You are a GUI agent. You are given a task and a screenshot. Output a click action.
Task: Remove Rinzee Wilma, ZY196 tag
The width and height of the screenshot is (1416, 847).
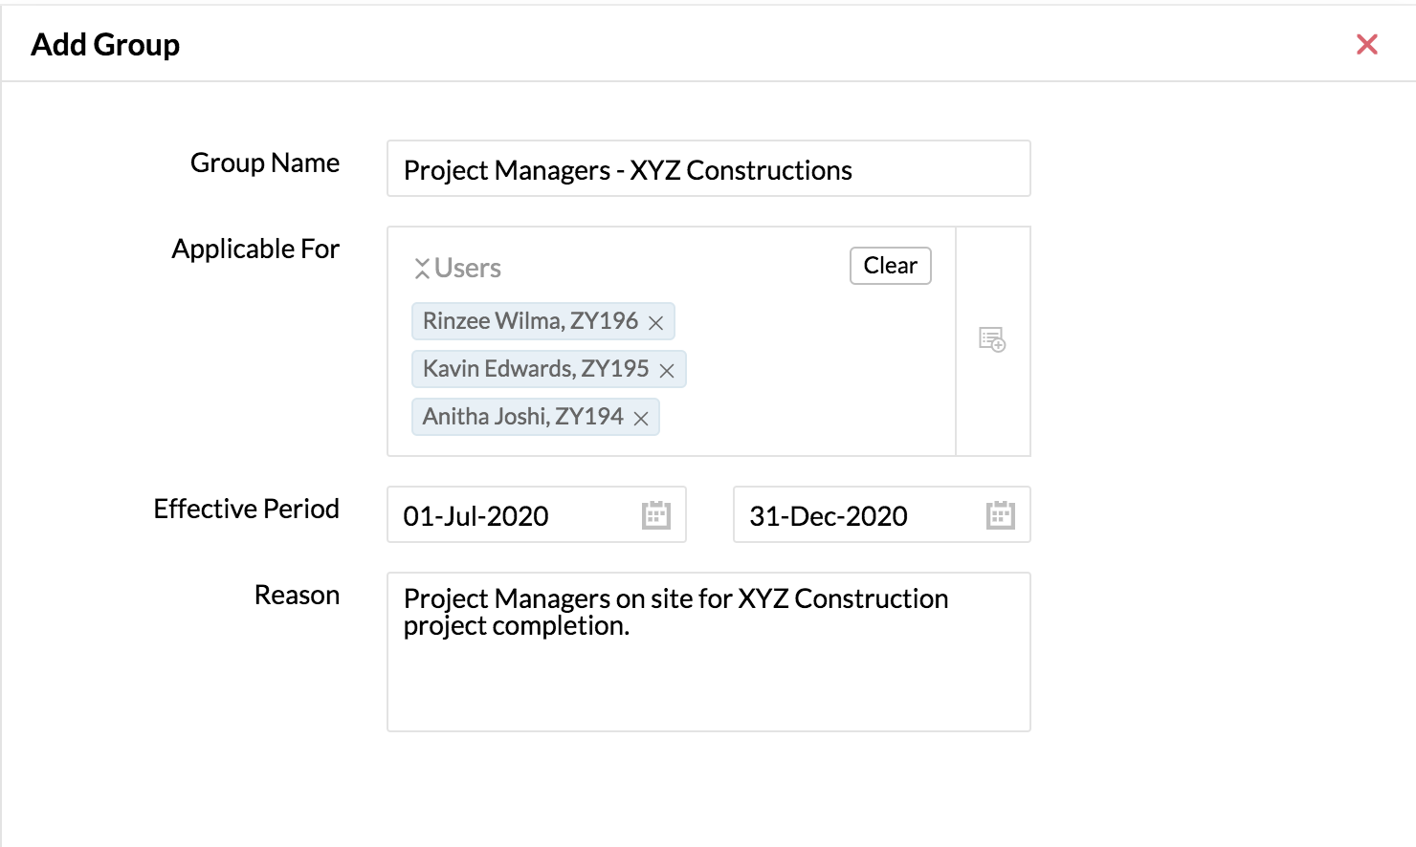click(x=655, y=323)
